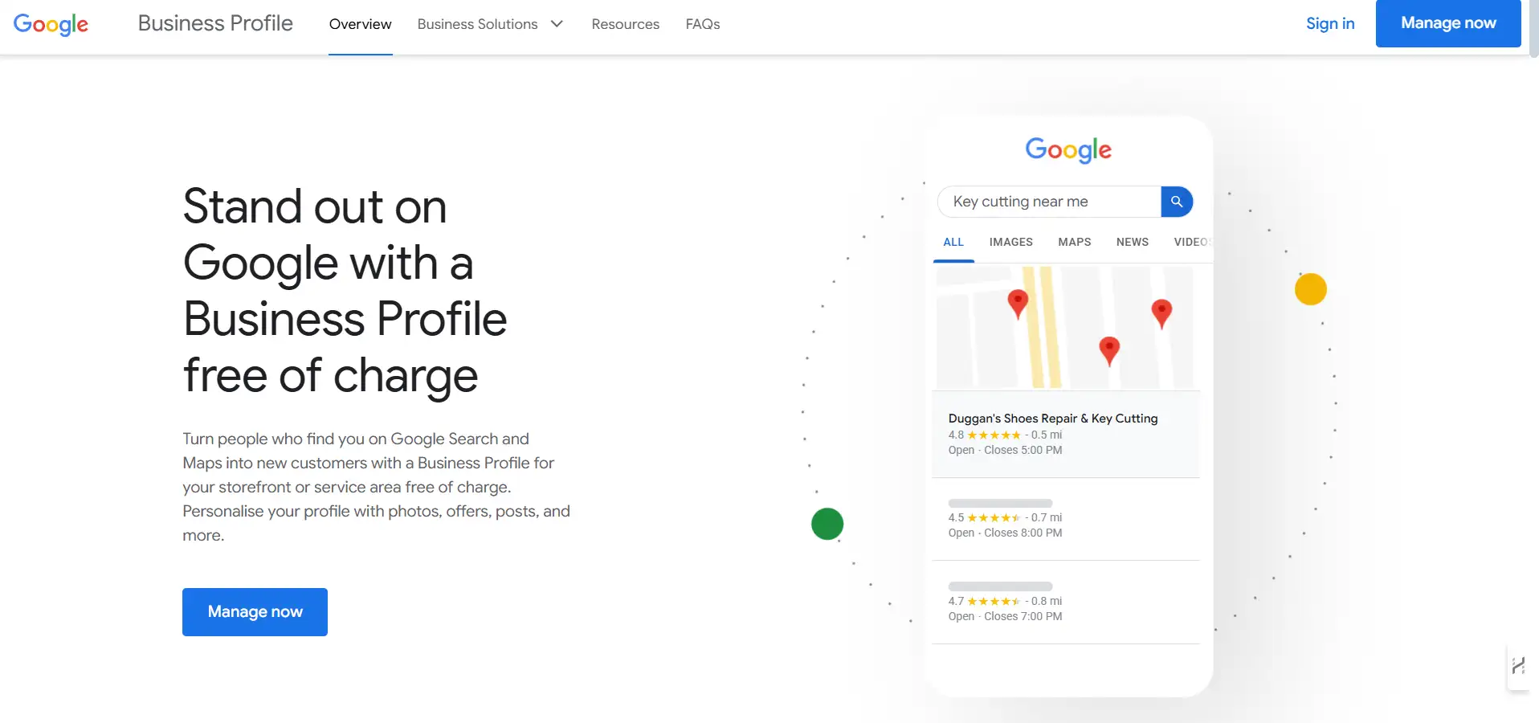Click the 4.5 rating 0.7 mi listing
Image resolution: width=1539 pixels, height=723 pixels.
pos(1066,520)
